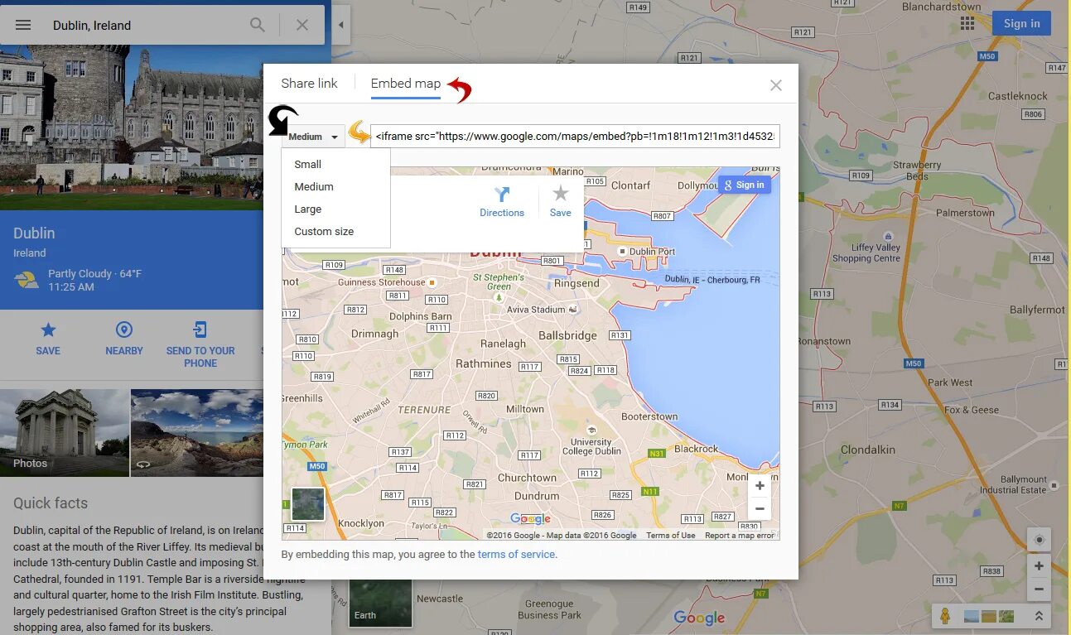Open the hamburger menu in the search bar
Image resolution: width=1071 pixels, height=635 pixels.
pyautogui.click(x=23, y=25)
